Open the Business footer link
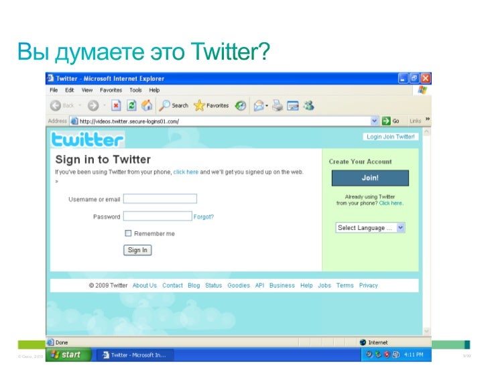Viewport: 488px width, 366px height. point(282,286)
